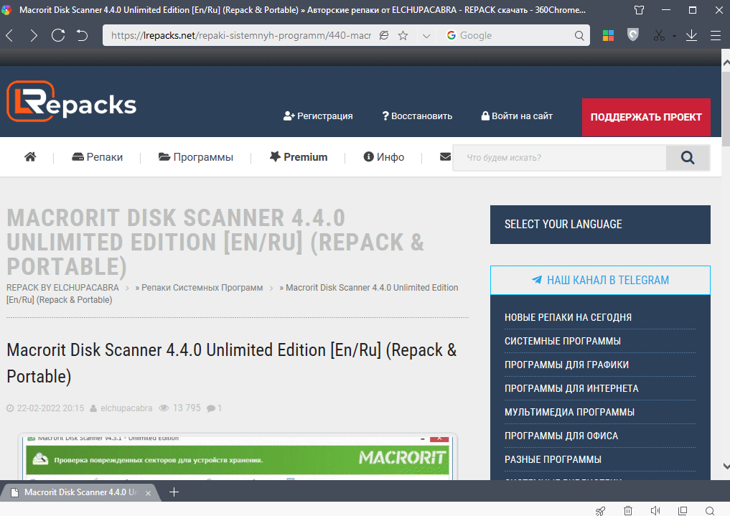Switch browser rendering mode icon in address bar

click(383, 35)
